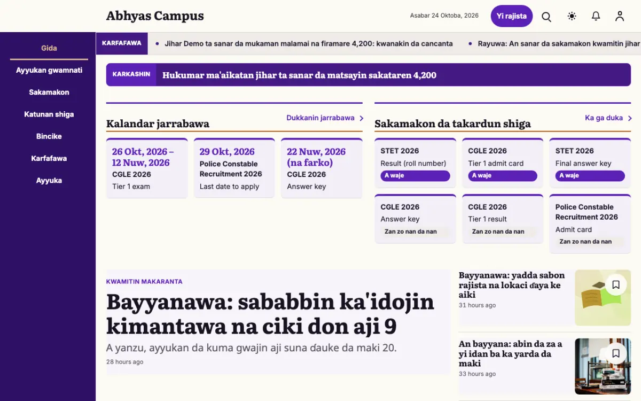The width and height of the screenshot is (641, 401).
Task: Bookmark the 'yadda sabon rajista' article
Action: click(616, 285)
